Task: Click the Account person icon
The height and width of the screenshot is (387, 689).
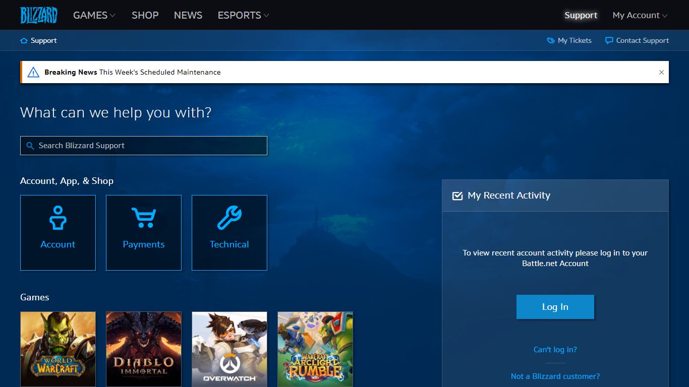Action: (58, 218)
